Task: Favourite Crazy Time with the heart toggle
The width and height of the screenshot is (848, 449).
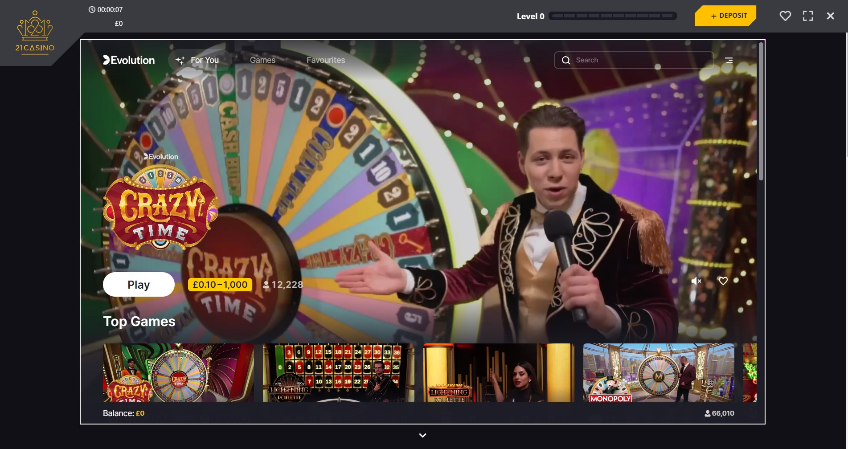Action: (723, 281)
